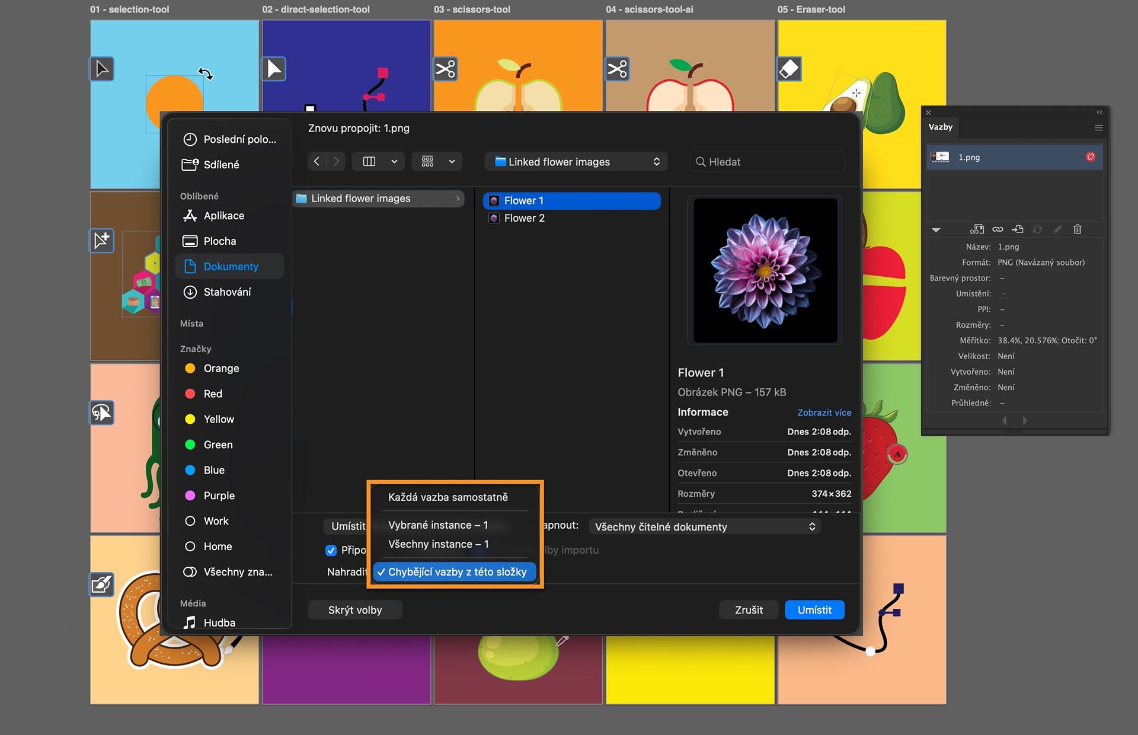Viewport: 1138px width, 735px height.
Task: Open Aplikace in the sidebar
Action: [229, 216]
